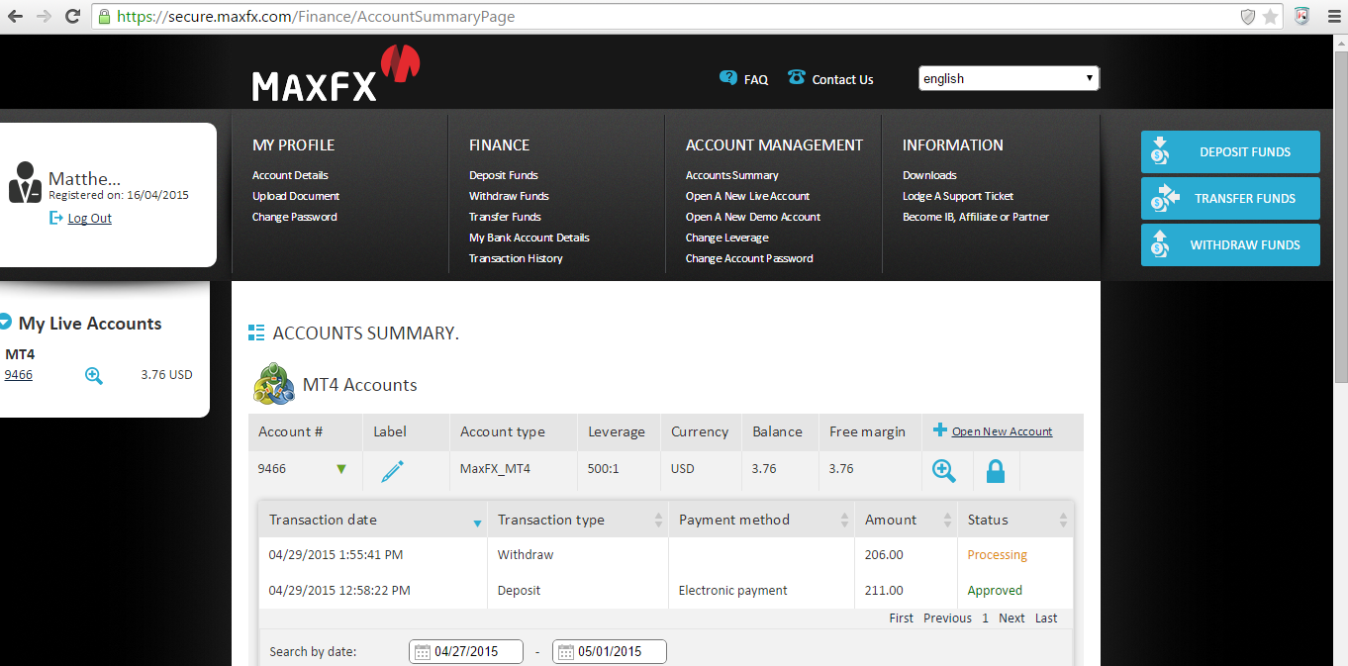Click the browser back arrow
Screen dimensions: 1348x666
pos(15,17)
